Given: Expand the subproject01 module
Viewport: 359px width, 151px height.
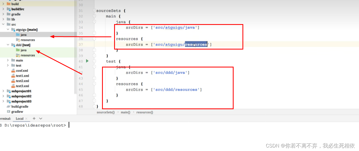Looking at the screenshot, I should tap(3, 91).
